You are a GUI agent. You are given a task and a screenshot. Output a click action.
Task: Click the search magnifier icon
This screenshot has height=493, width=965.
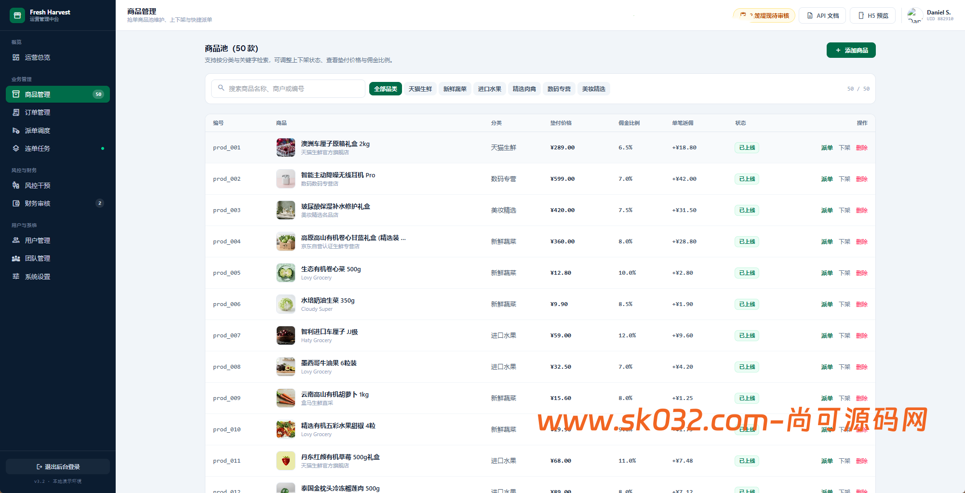click(221, 88)
